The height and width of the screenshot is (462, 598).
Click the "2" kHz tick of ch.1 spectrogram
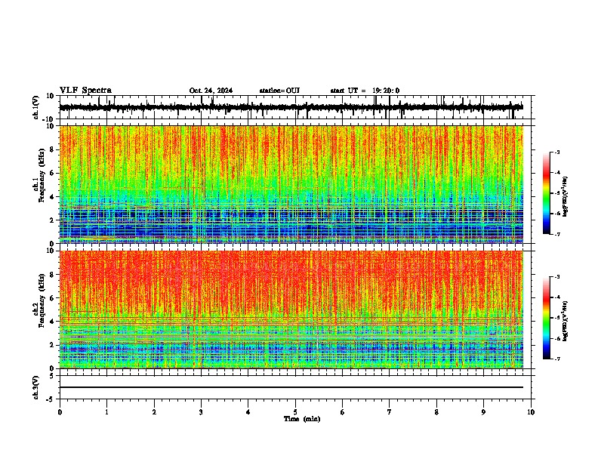[53, 220]
